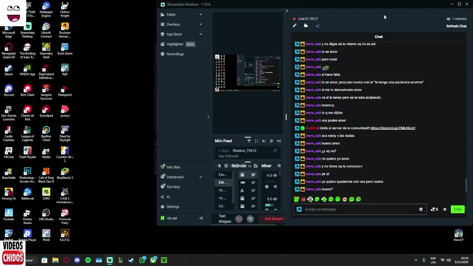The width and height of the screenshot is (473, 266).
Task: Open chat settings gear
Action: tap(445, 209)
